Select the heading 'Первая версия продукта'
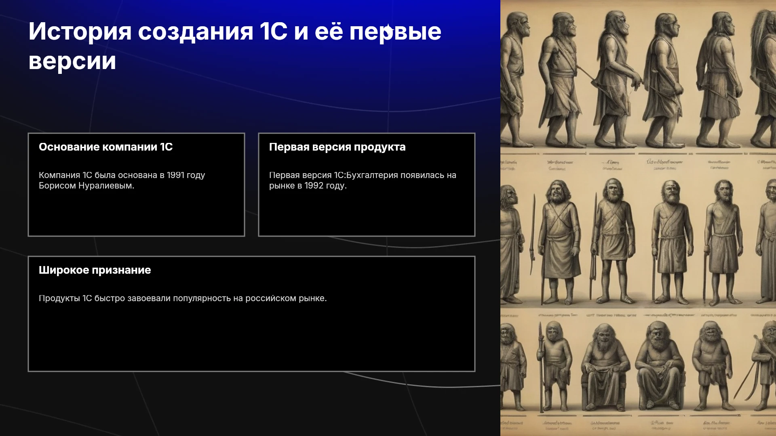 point(337,147)
